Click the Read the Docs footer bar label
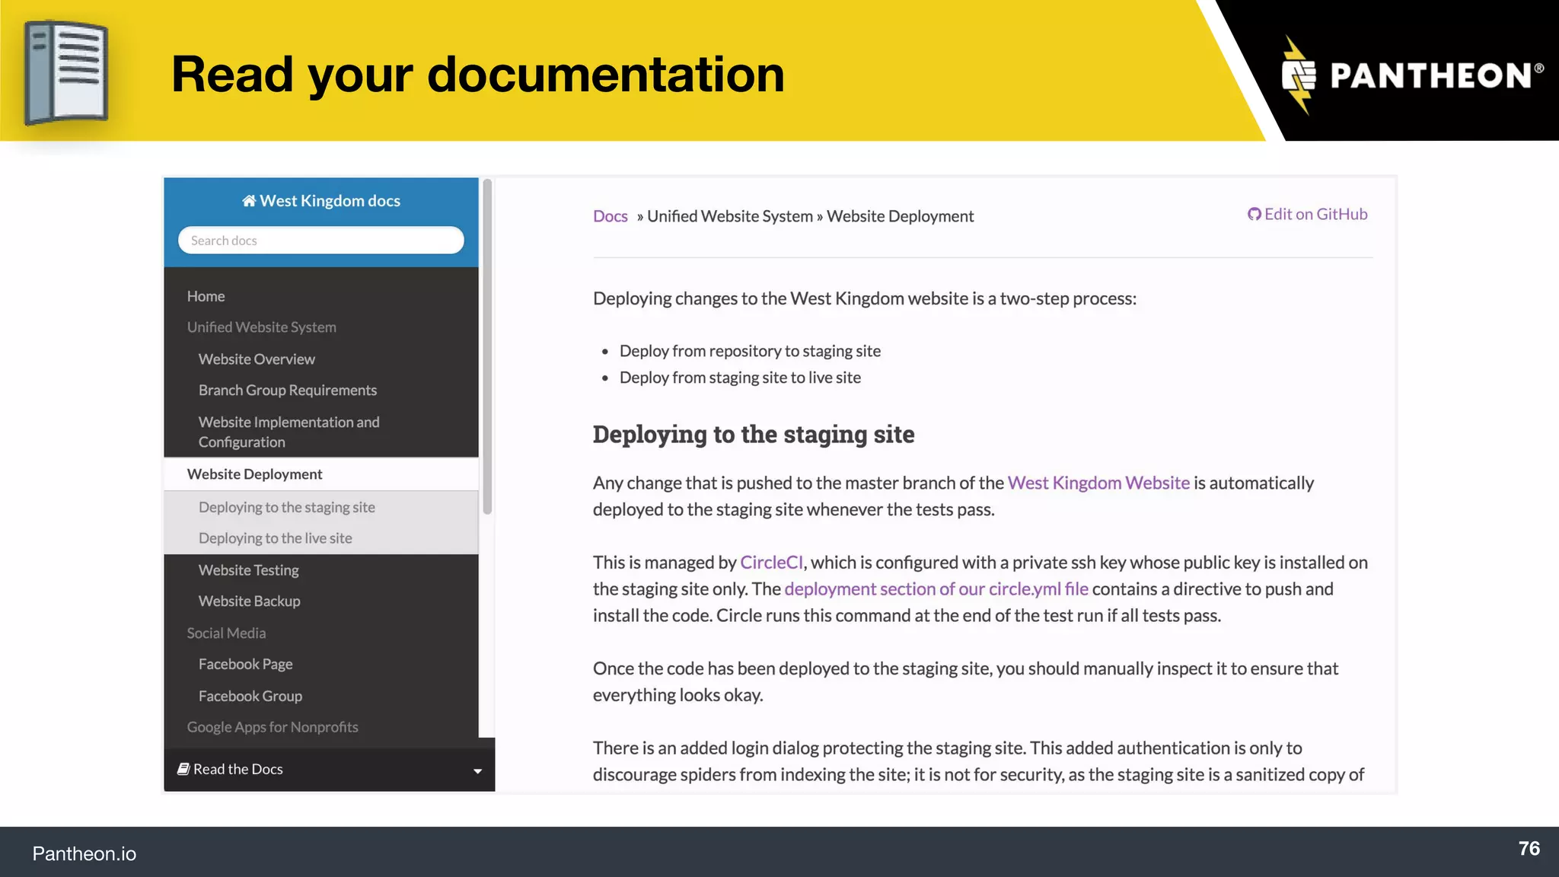 238,770
